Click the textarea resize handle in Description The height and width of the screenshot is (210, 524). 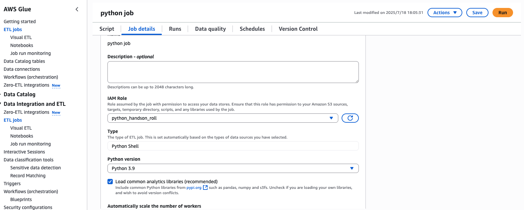[357, 81]
